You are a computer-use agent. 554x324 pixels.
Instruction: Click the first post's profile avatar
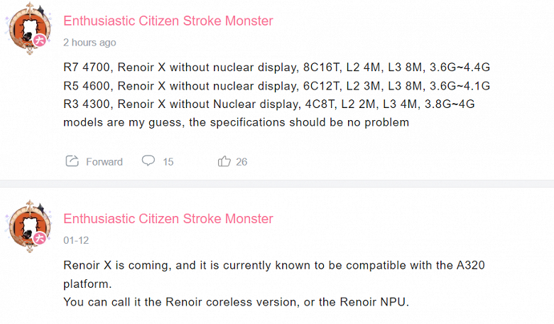[28, 28]
